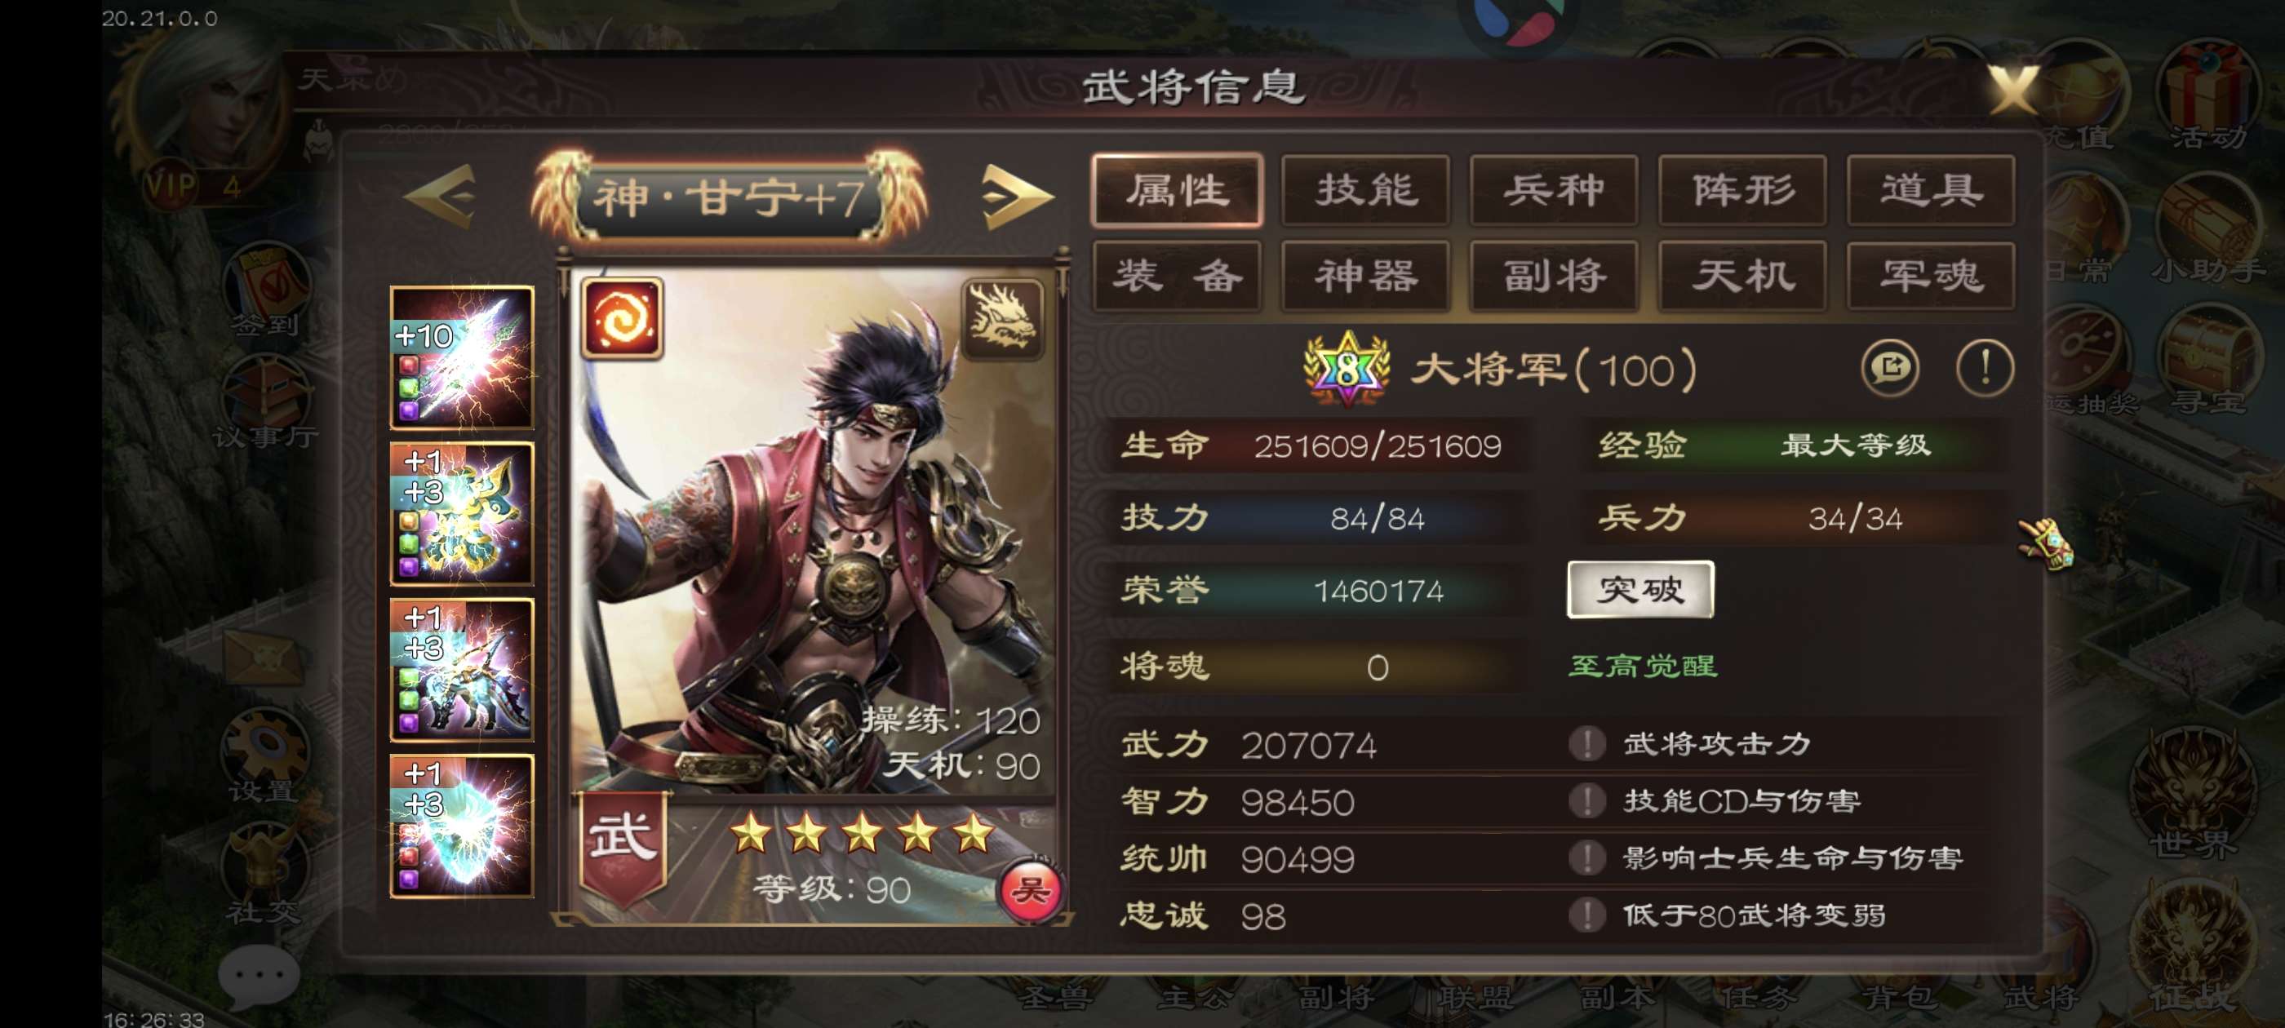
Task: Select the second armor equipment slot
Action: (462, 513)
